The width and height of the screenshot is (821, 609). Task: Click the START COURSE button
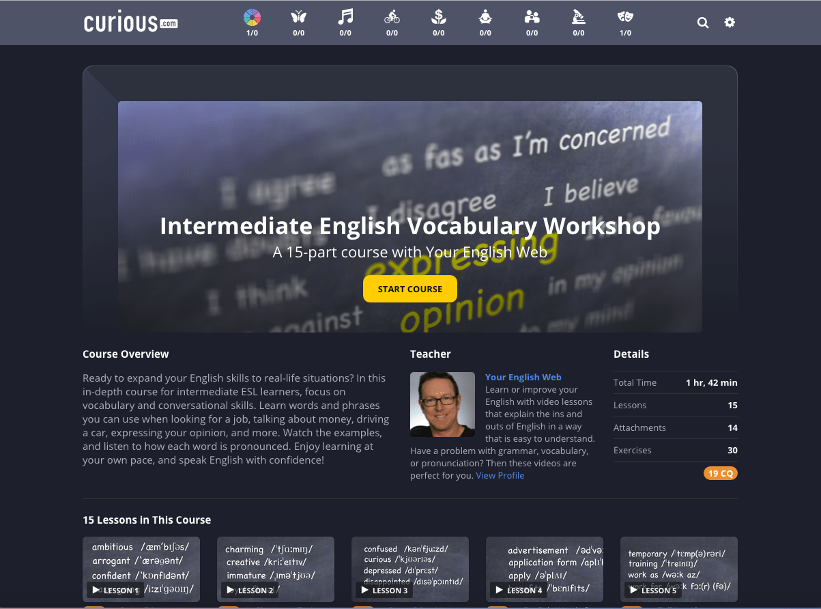click(x=410, y=288)
